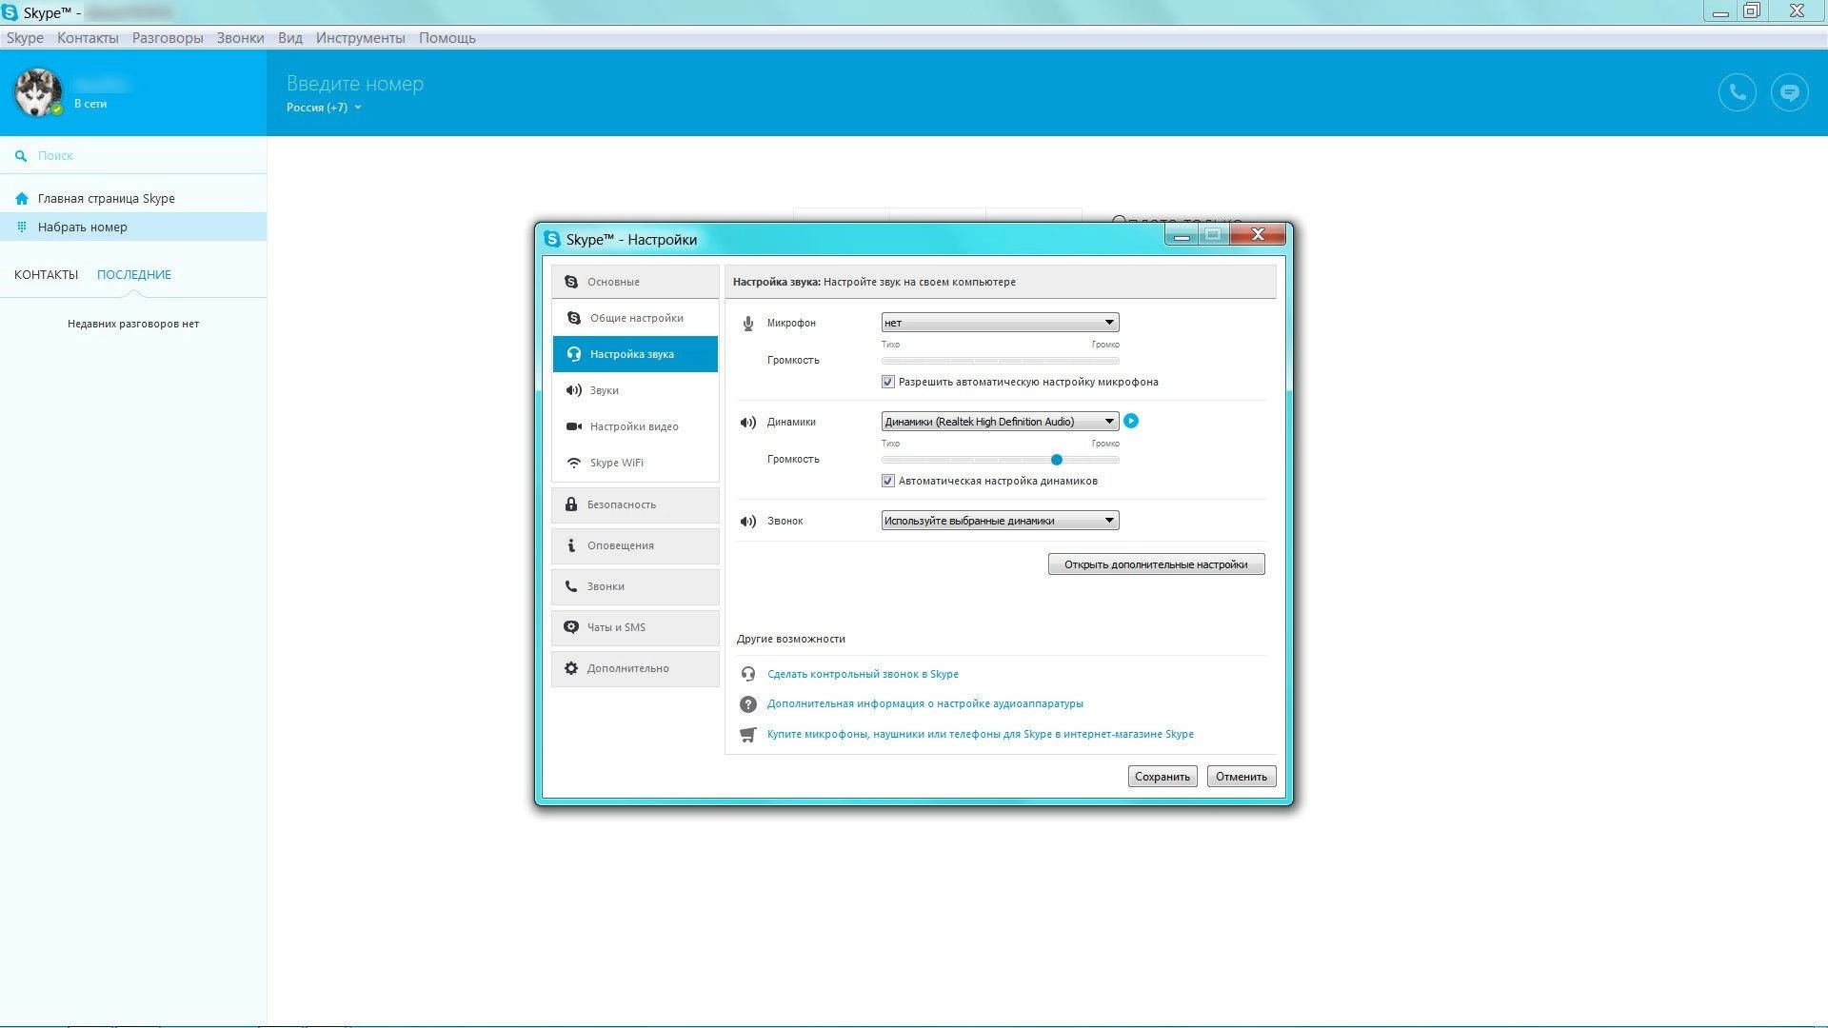Open the Вид menu

click(290, 38)
